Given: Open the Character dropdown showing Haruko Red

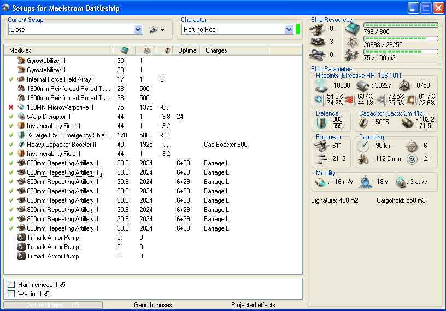Looking at the screenshot, I should pyautogui.click(x=289, y=30).
